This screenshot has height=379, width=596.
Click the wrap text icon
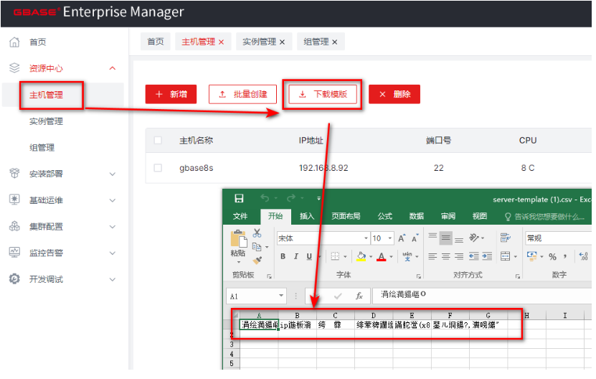505,238
